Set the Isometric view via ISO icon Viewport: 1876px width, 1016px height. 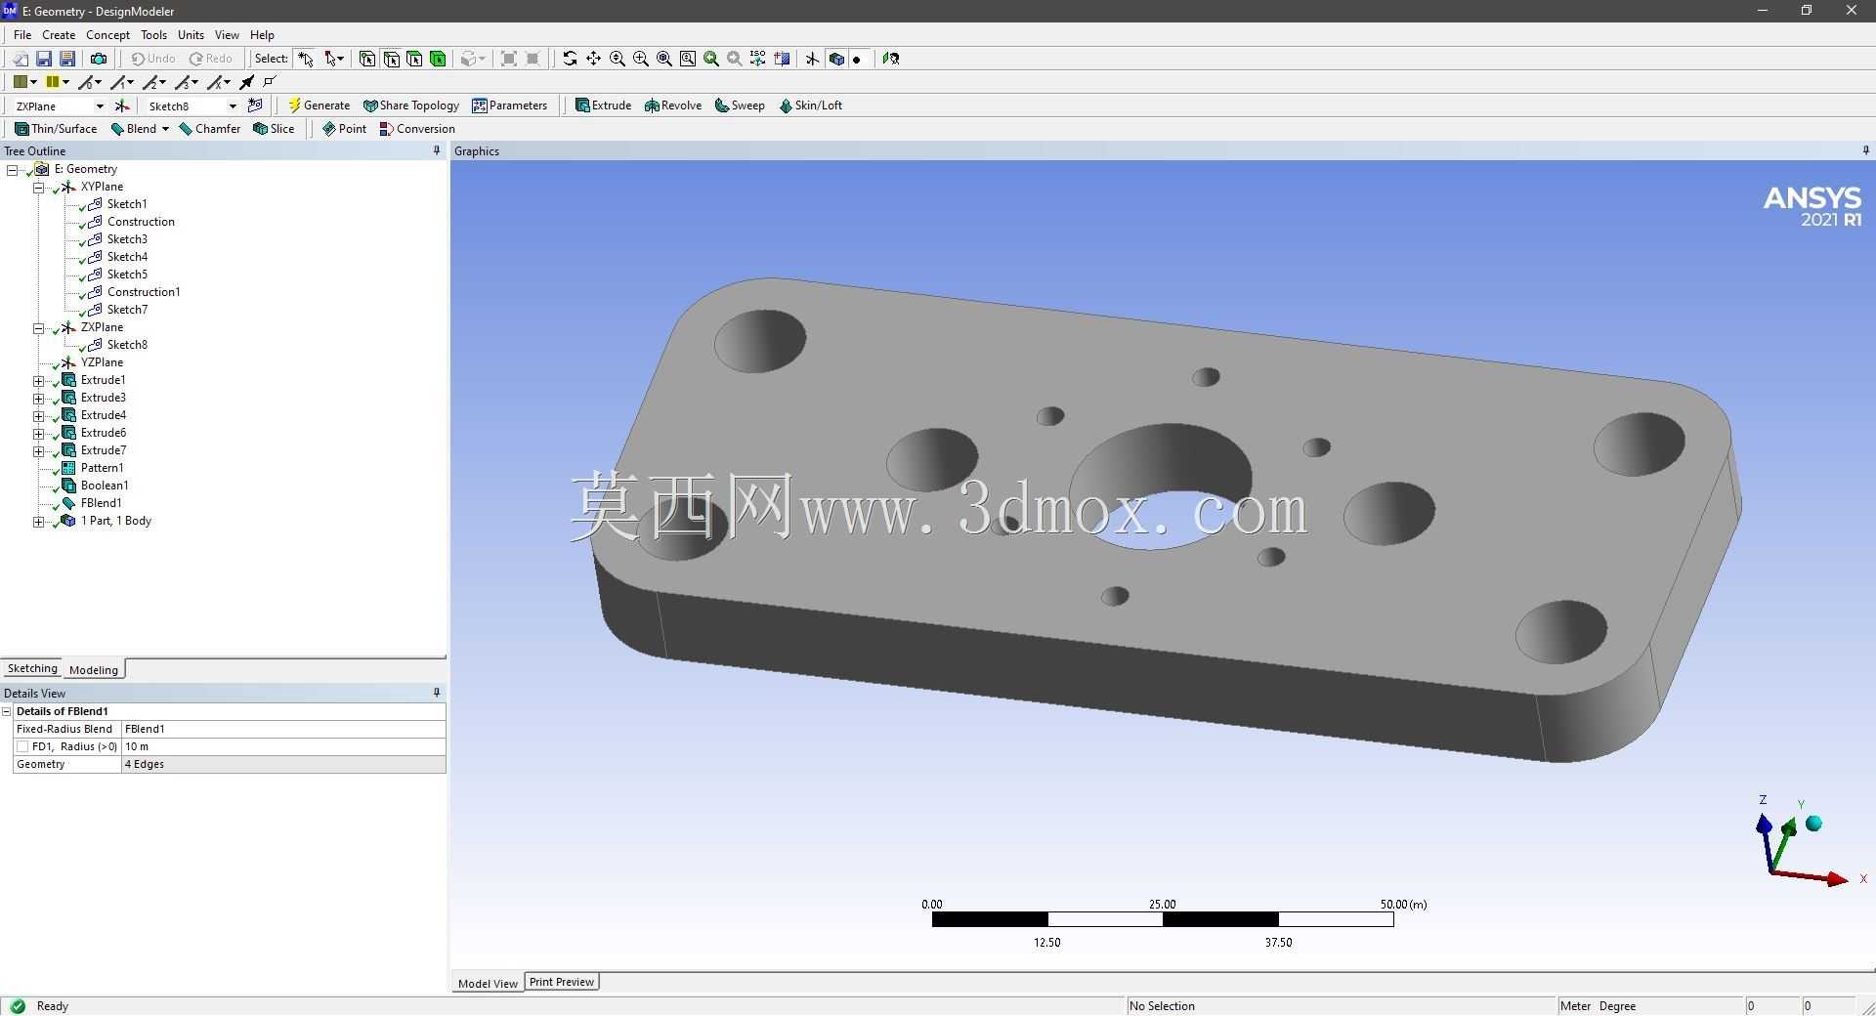click(x=758, y=59)
